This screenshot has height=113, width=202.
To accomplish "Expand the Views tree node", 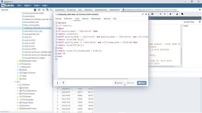I will (18, 79).
